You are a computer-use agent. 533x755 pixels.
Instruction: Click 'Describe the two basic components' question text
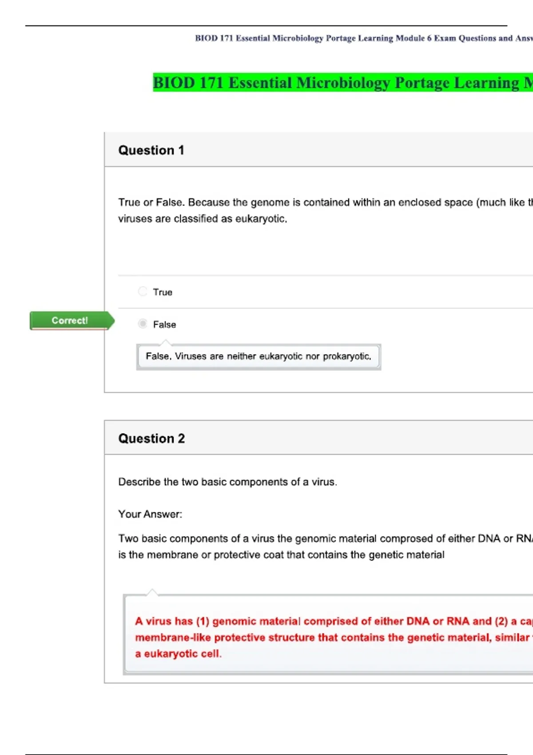click(x=227, y=482)
